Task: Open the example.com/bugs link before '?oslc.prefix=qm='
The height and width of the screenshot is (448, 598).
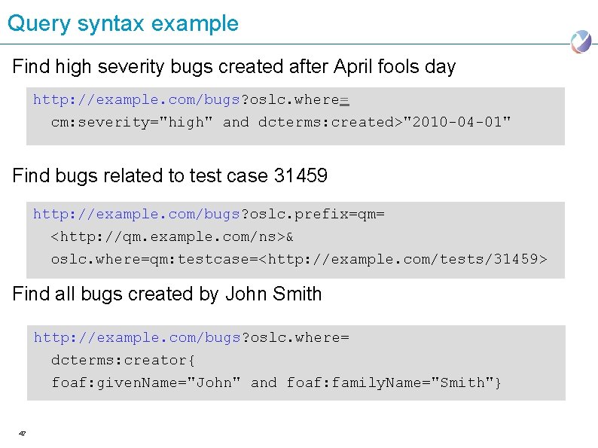Action: [x=136, y=215]
